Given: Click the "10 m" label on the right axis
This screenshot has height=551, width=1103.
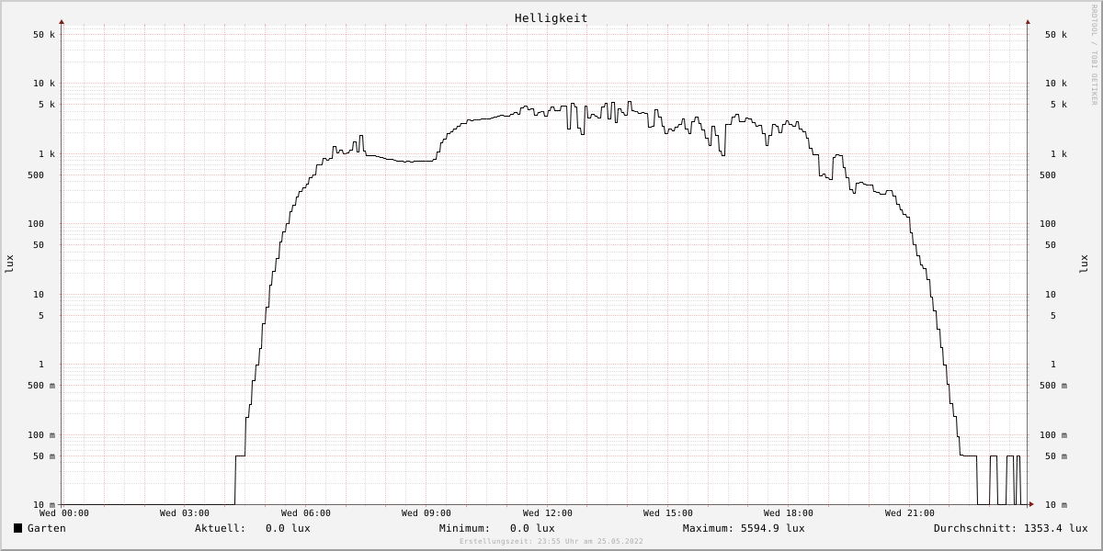Looking at the screenshot, I should 1056,505.
